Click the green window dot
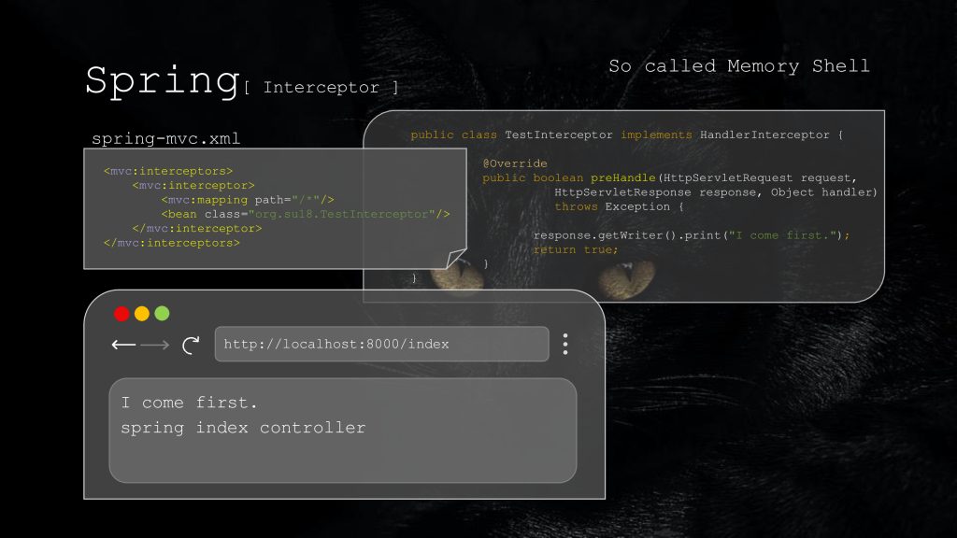Image resolution: width=957 pixels, height=538 pixels. click(162, 314)
